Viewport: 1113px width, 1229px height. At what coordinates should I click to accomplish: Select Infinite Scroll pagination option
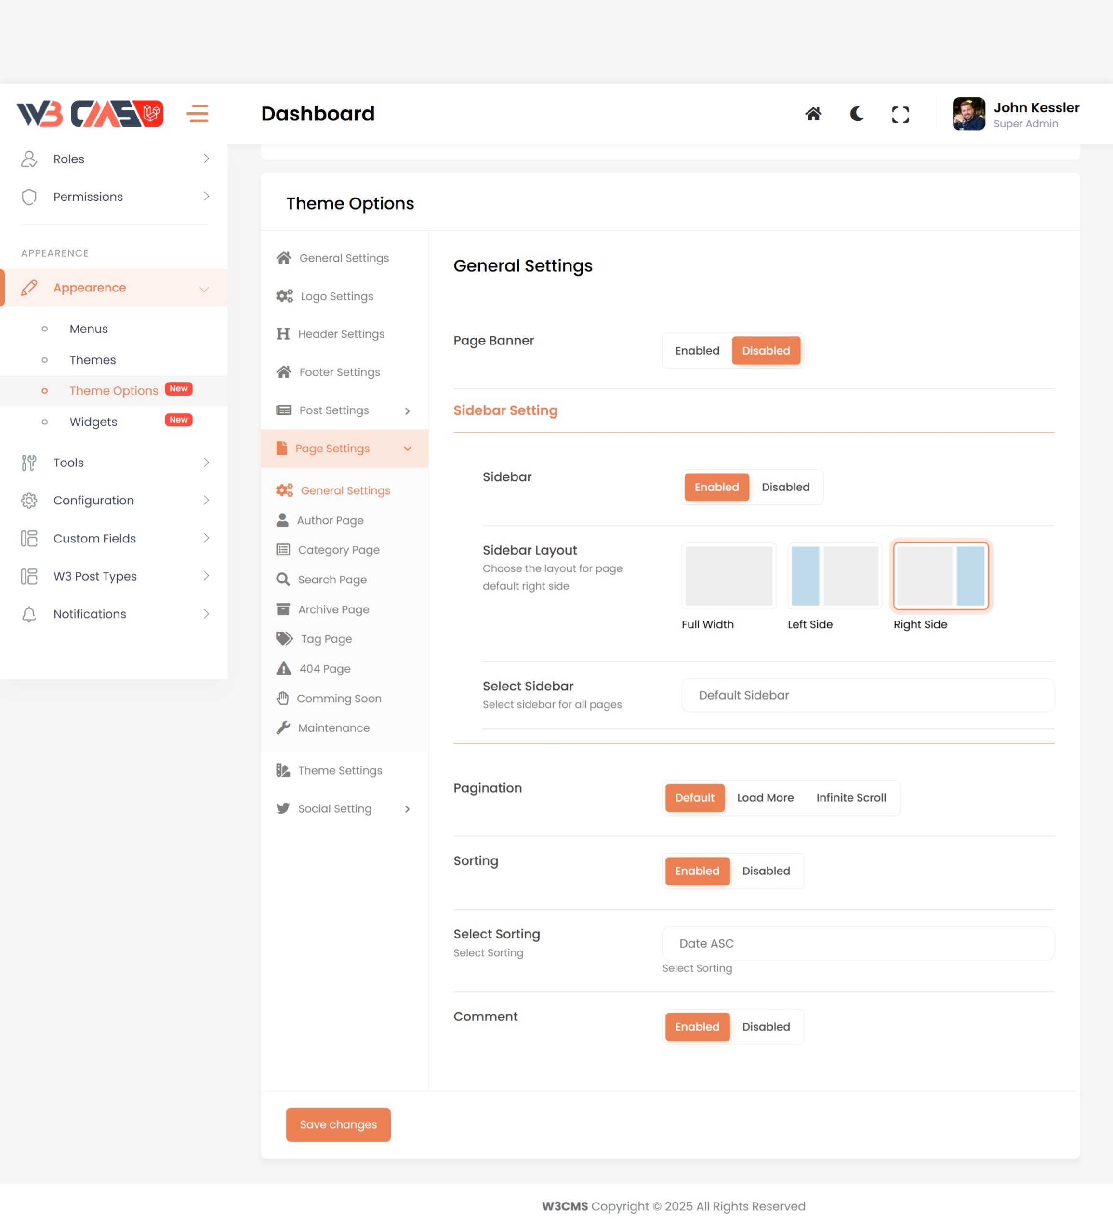(851, 798)
